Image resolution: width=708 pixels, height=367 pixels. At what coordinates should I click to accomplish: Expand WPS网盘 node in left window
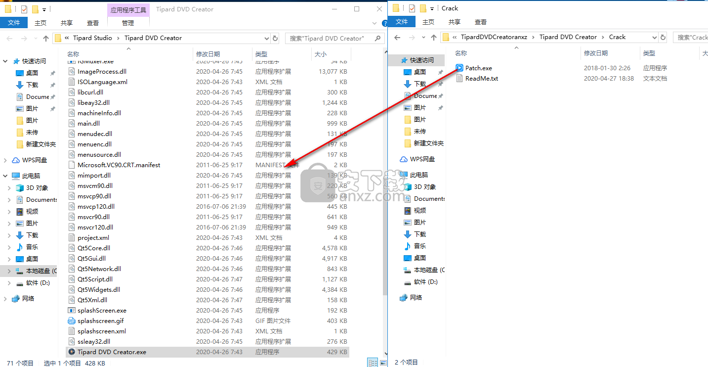pyautogui.click(x=5, y=160)
